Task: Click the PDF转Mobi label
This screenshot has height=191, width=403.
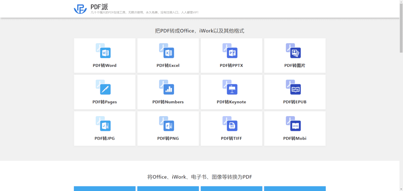Action: (x=295, y=138)
